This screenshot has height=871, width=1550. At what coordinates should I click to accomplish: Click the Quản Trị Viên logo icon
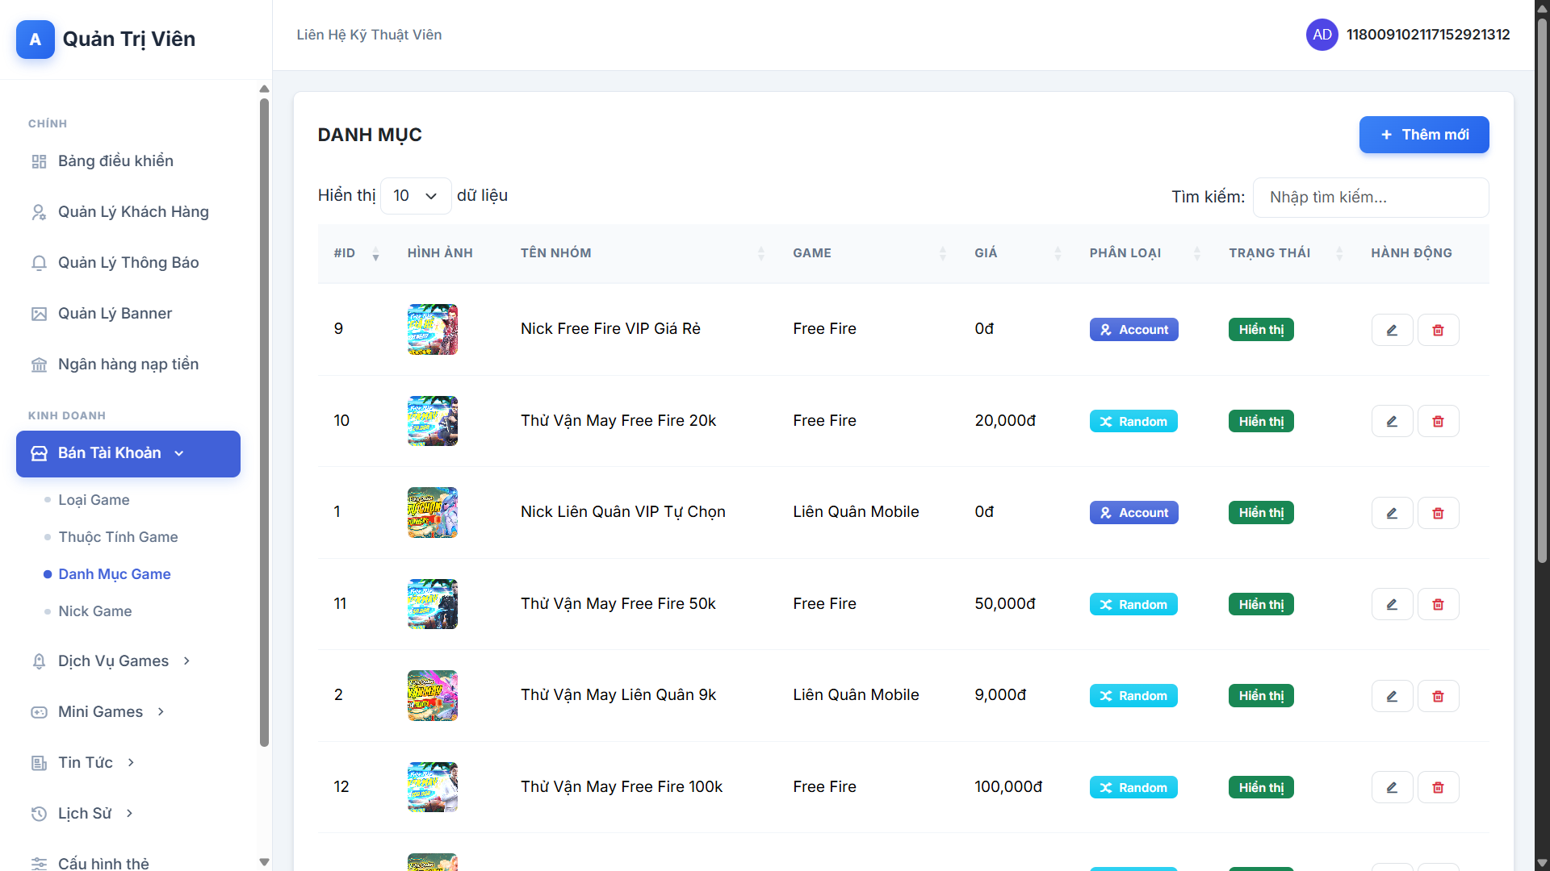pos(36,40)
